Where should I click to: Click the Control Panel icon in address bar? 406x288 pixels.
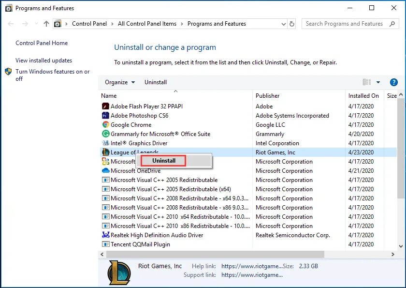(58, 24)
